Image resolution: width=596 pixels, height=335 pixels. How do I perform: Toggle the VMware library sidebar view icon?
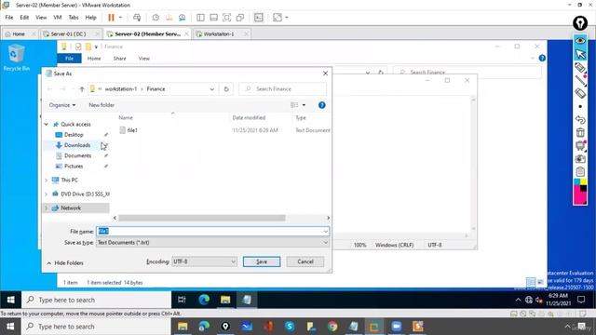point(201,18)
